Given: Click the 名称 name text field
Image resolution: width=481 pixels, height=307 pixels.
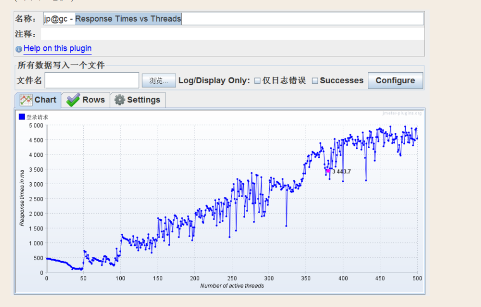Looking at the screenshot, I should [x=233, y=19].
